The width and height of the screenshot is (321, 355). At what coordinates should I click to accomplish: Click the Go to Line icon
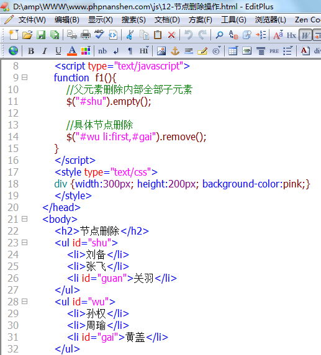click(x=261, y=35)
